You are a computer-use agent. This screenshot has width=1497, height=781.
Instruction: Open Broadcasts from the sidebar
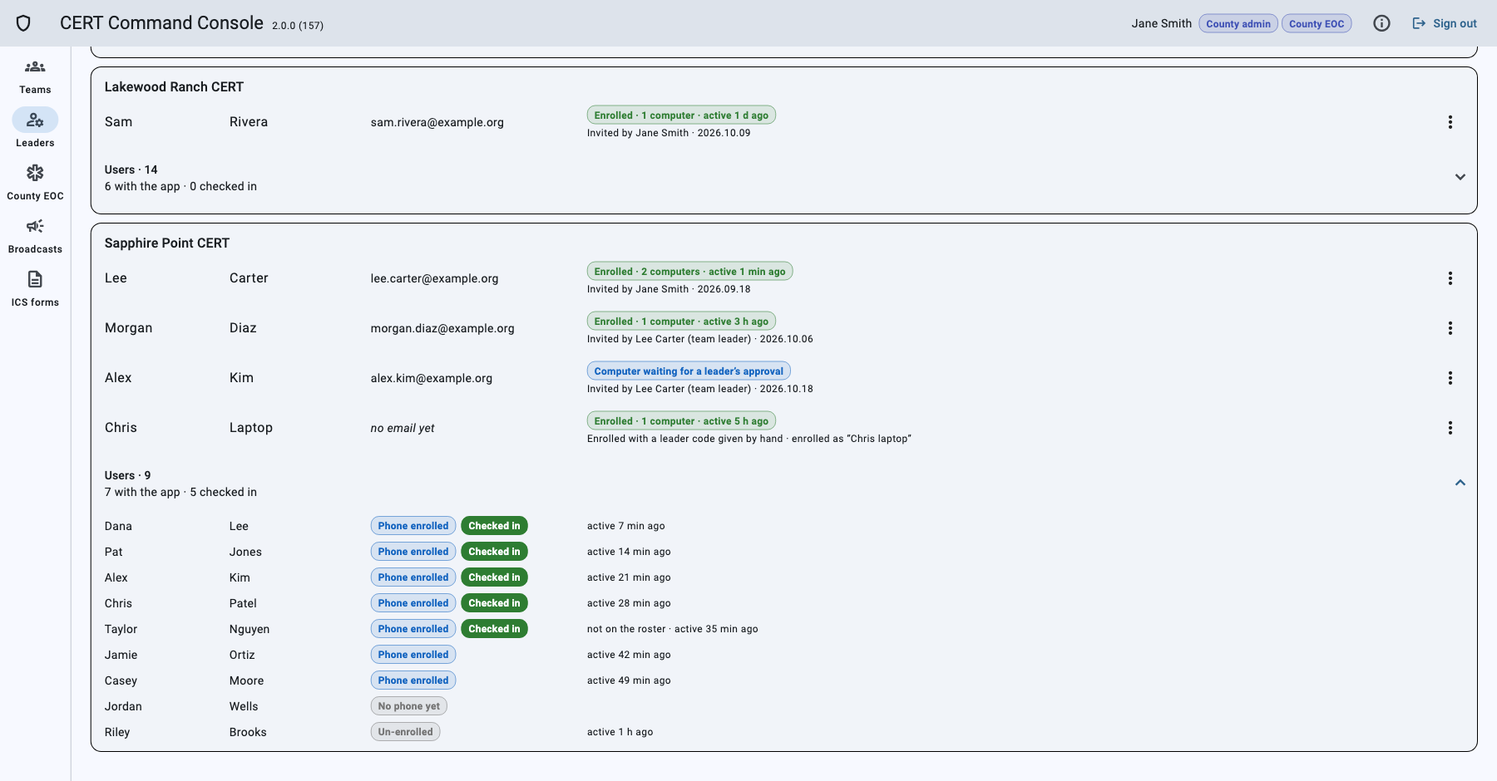click(x=35, y=235)
